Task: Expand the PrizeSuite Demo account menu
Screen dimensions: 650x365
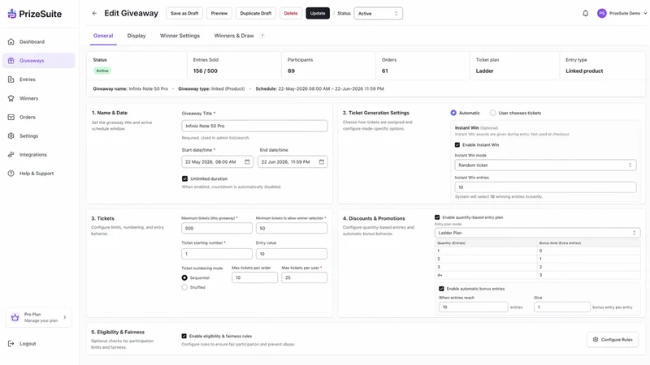Action: [645, 13]
